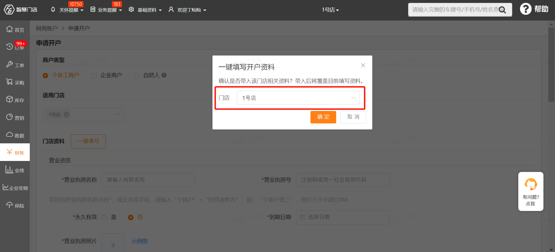Click the 有问题?点我 support widget

[531, 191]
